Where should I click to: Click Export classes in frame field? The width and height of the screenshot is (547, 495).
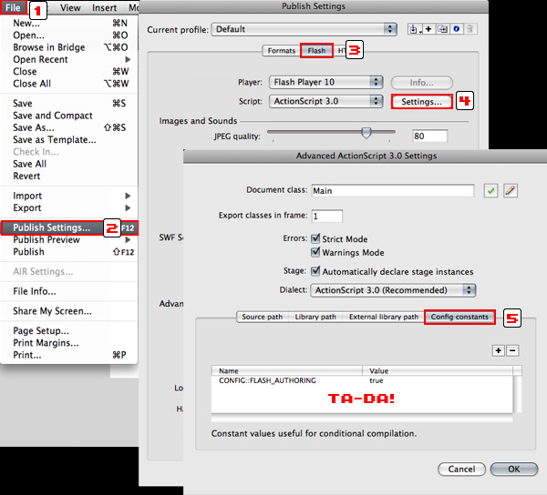point(327,216)
